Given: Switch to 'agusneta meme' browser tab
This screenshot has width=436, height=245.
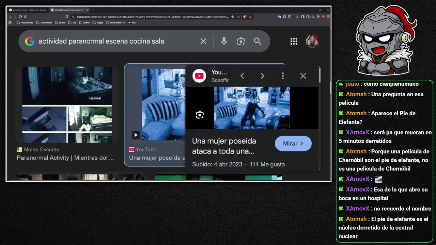Looking at the screenshot, I should tap(28, 10).
